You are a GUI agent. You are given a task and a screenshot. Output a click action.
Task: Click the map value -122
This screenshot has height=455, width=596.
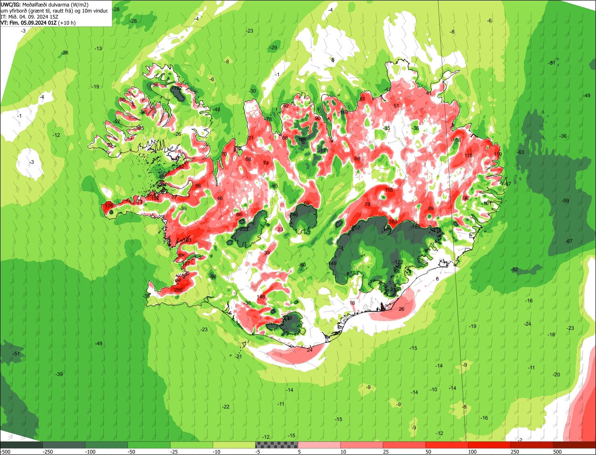398,262
